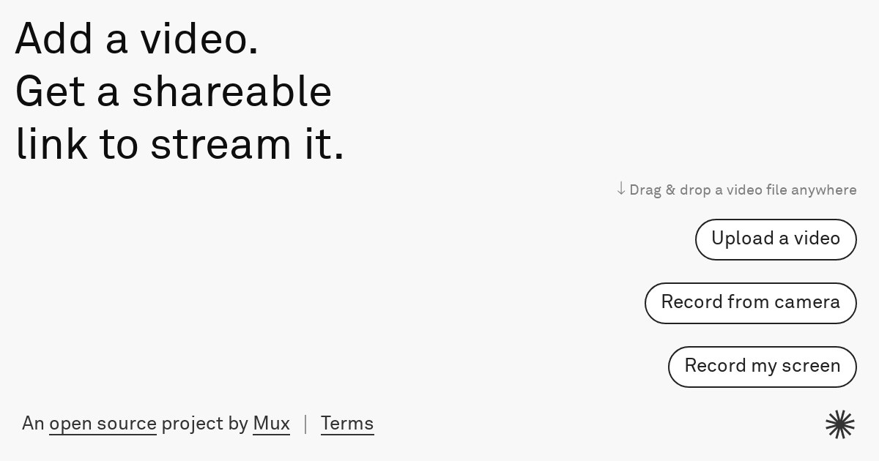
Task: Click the word link in the headline
Action: (x=51, y=144)
